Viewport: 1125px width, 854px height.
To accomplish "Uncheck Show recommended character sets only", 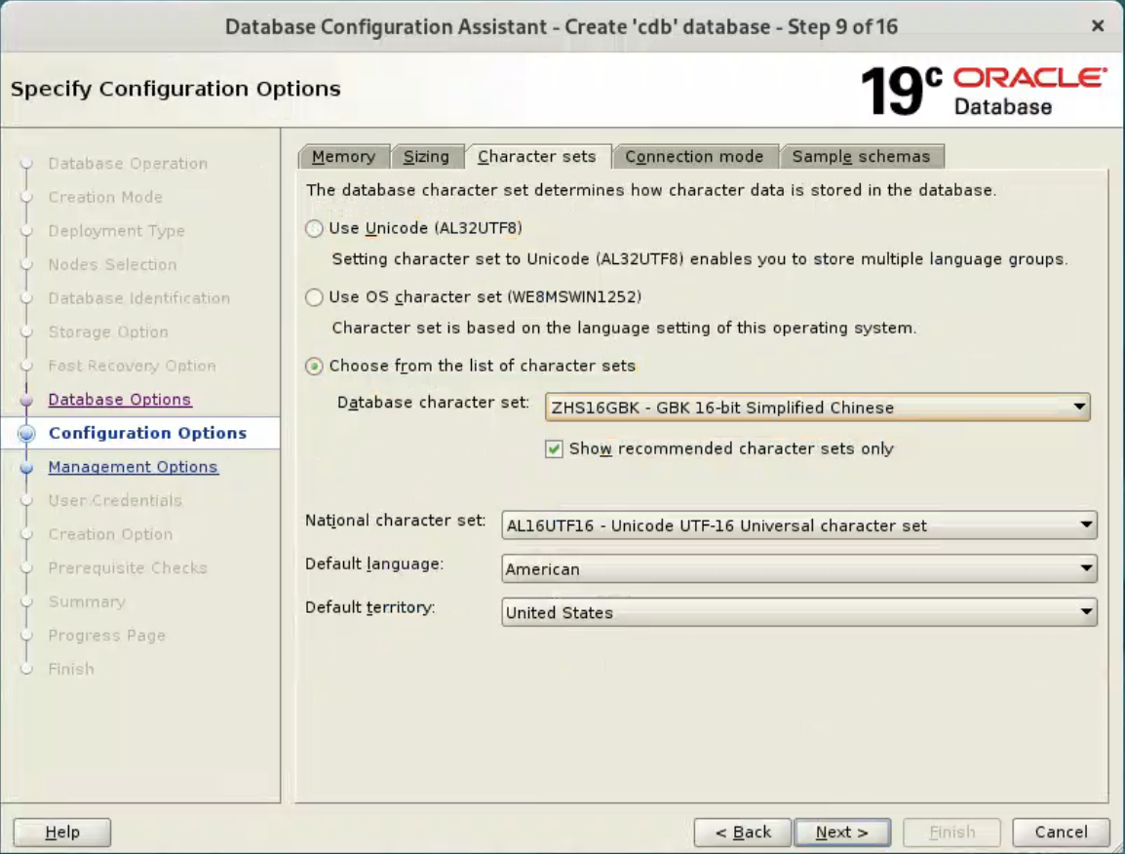I will (554, 449).
